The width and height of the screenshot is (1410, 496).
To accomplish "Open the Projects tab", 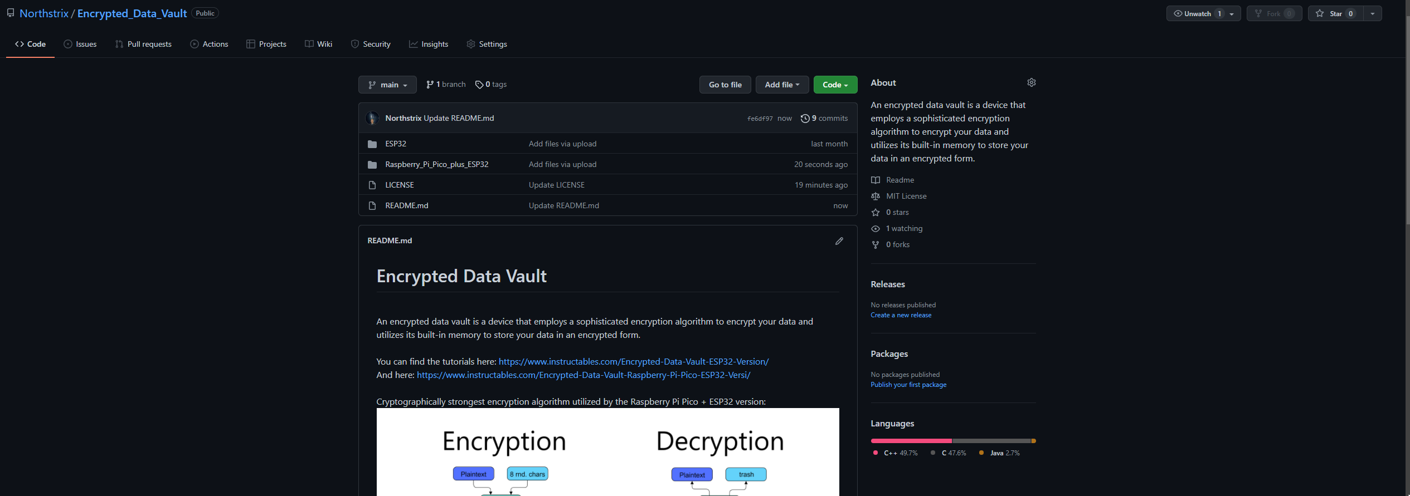I will (266, 44).
